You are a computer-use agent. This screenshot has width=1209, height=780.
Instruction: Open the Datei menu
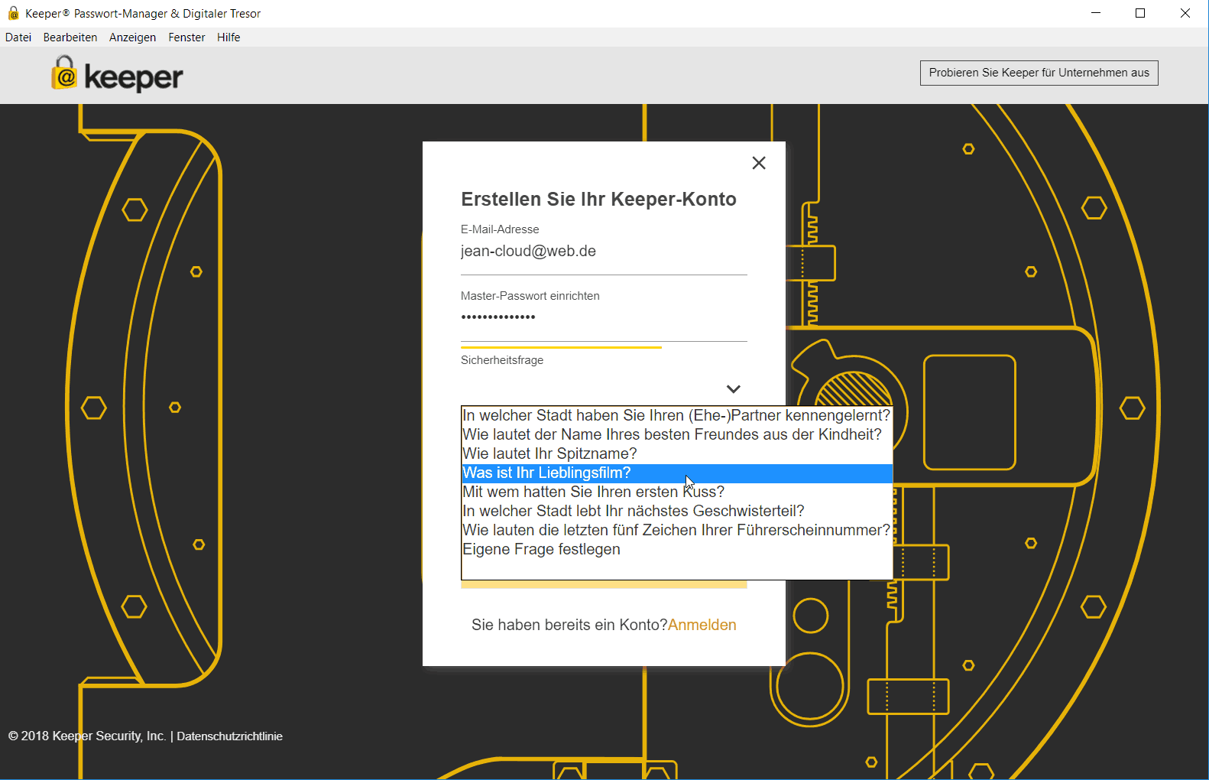pyautogui.click(x=18, y=37)
